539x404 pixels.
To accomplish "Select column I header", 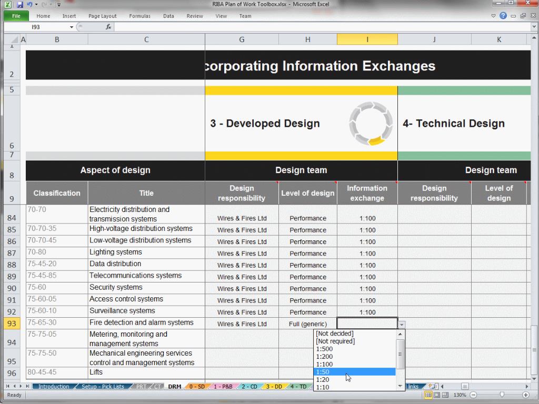I will click(x=367, y=39).
